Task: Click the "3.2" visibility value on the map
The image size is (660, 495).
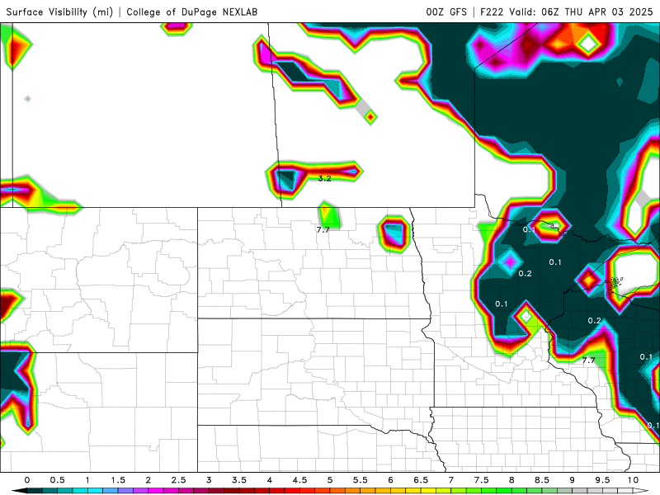Action: (x=324, y=178)
